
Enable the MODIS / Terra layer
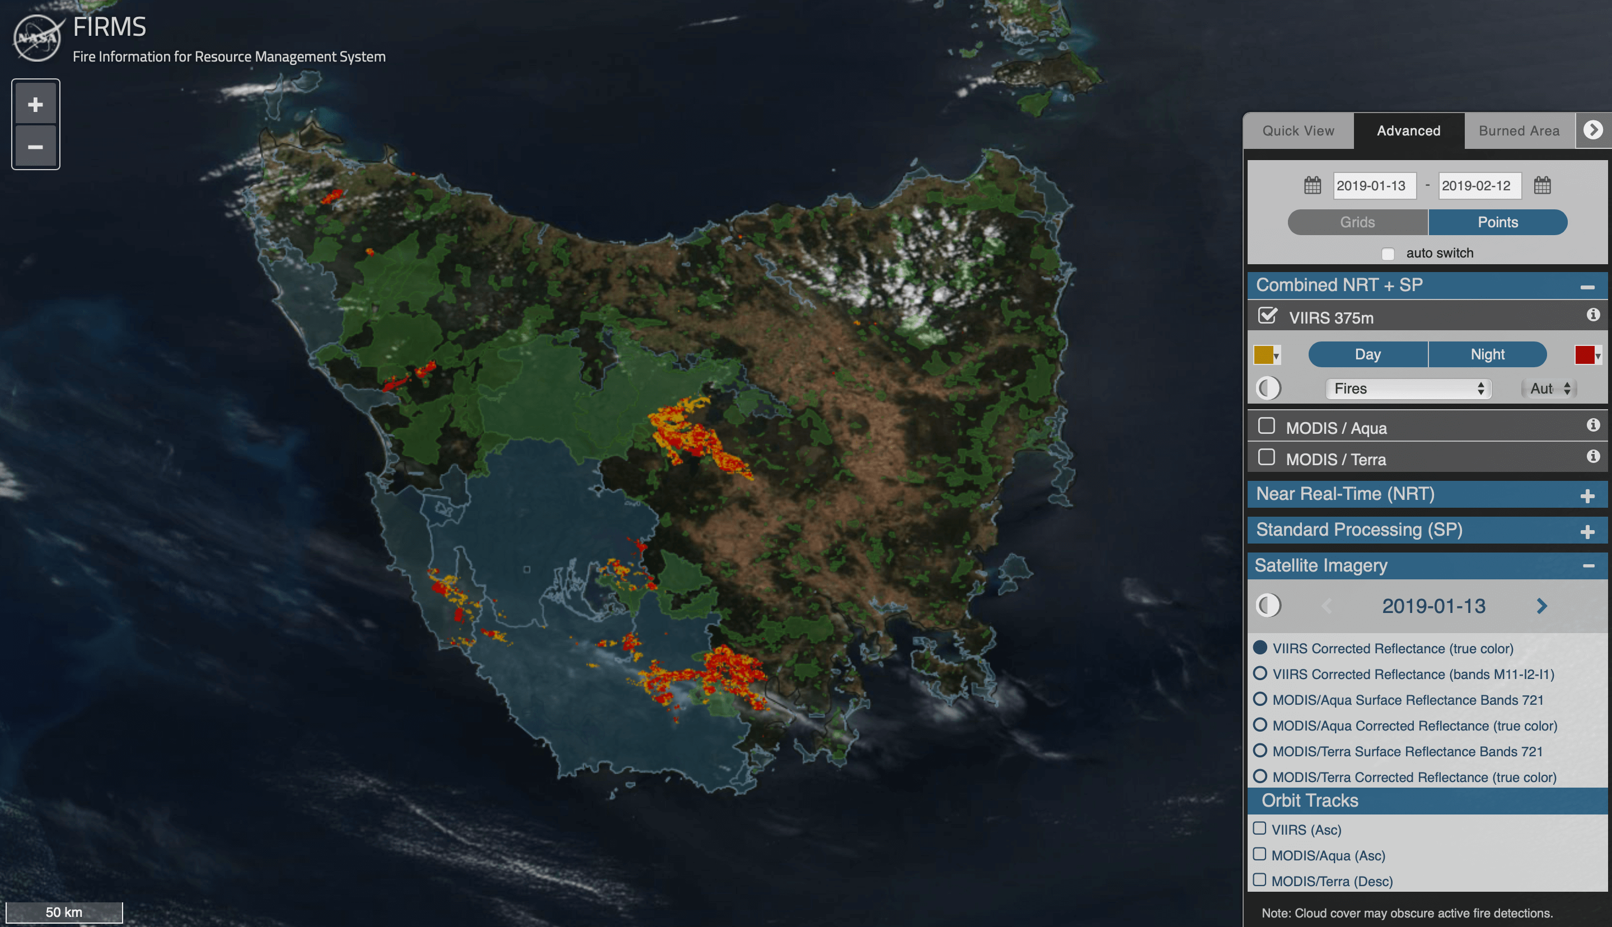point(1267,456)
